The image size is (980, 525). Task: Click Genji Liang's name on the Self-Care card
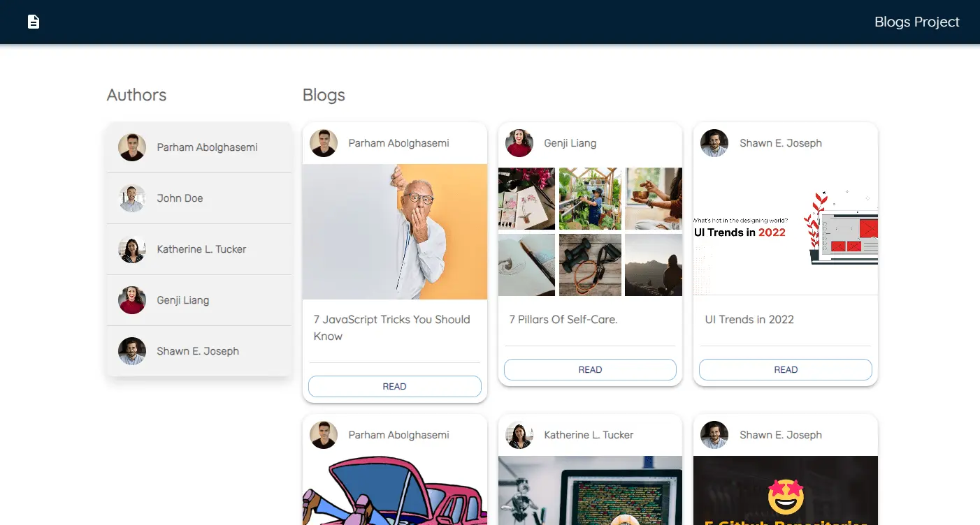[570, 143]
